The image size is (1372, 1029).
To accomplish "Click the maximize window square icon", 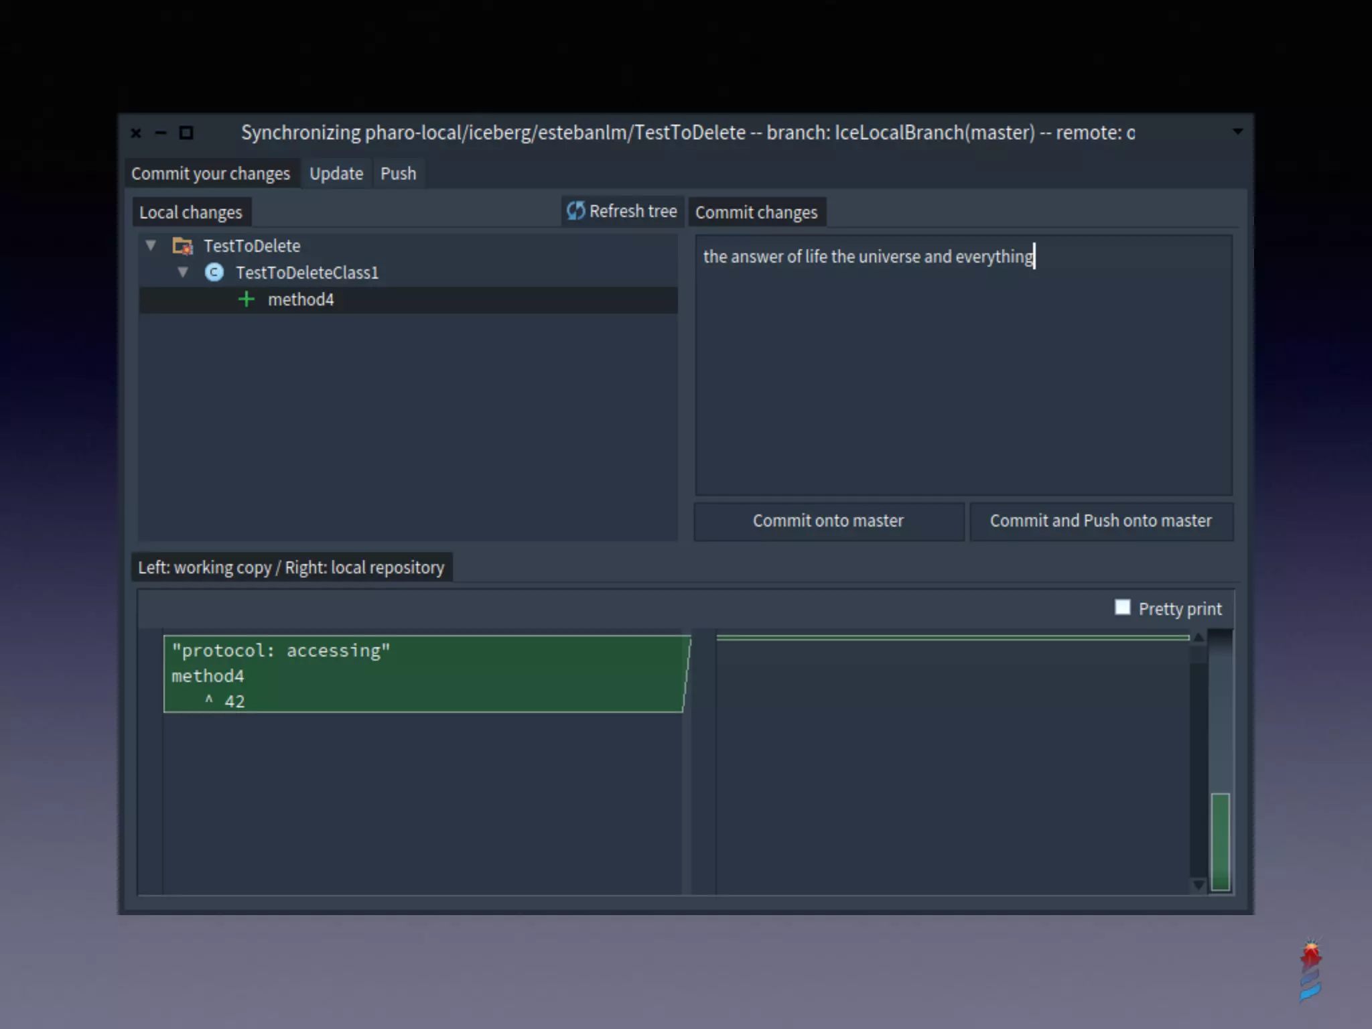I will [x=186, y=133].
